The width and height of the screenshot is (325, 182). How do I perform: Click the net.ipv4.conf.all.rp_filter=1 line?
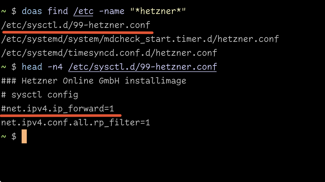75,122
